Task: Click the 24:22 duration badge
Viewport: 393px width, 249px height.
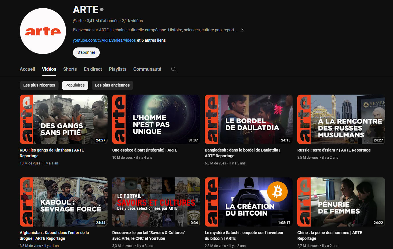Action: [x=378, y=223]
